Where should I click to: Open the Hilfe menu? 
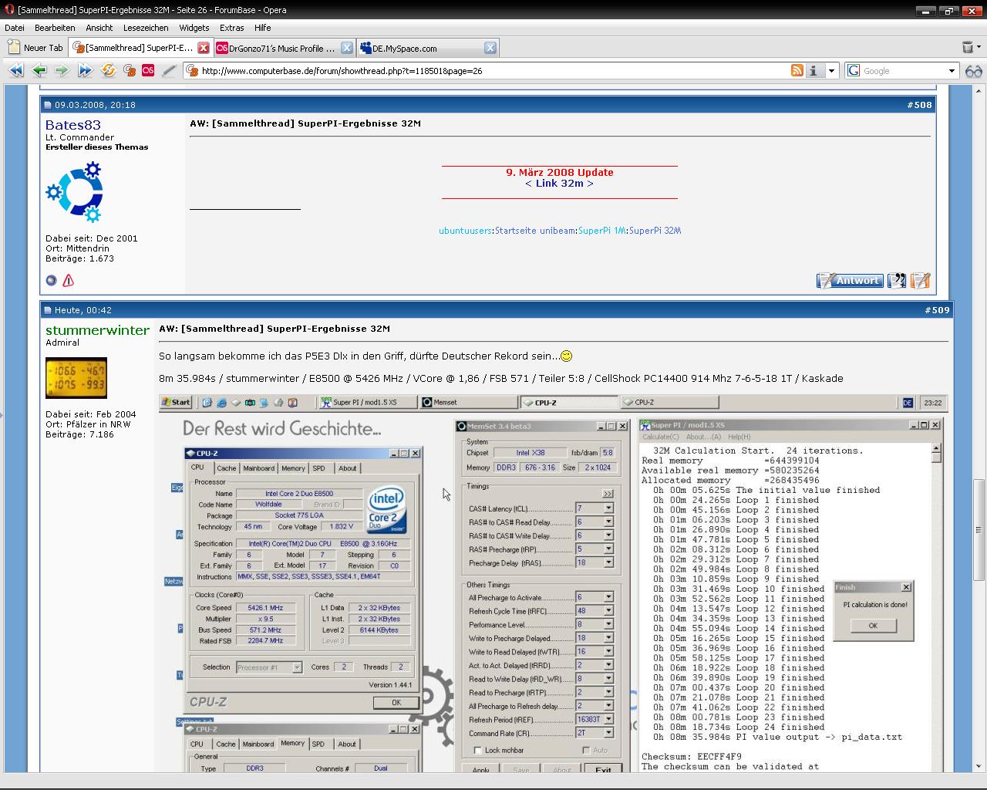point(263,28)
